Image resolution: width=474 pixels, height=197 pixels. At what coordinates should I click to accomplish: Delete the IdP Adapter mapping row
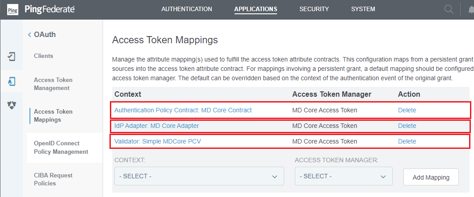pos(407,126)
